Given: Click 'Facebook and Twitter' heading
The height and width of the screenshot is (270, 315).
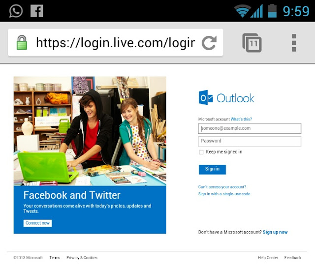Looking at the screenshot, I should tap(72, 195).
